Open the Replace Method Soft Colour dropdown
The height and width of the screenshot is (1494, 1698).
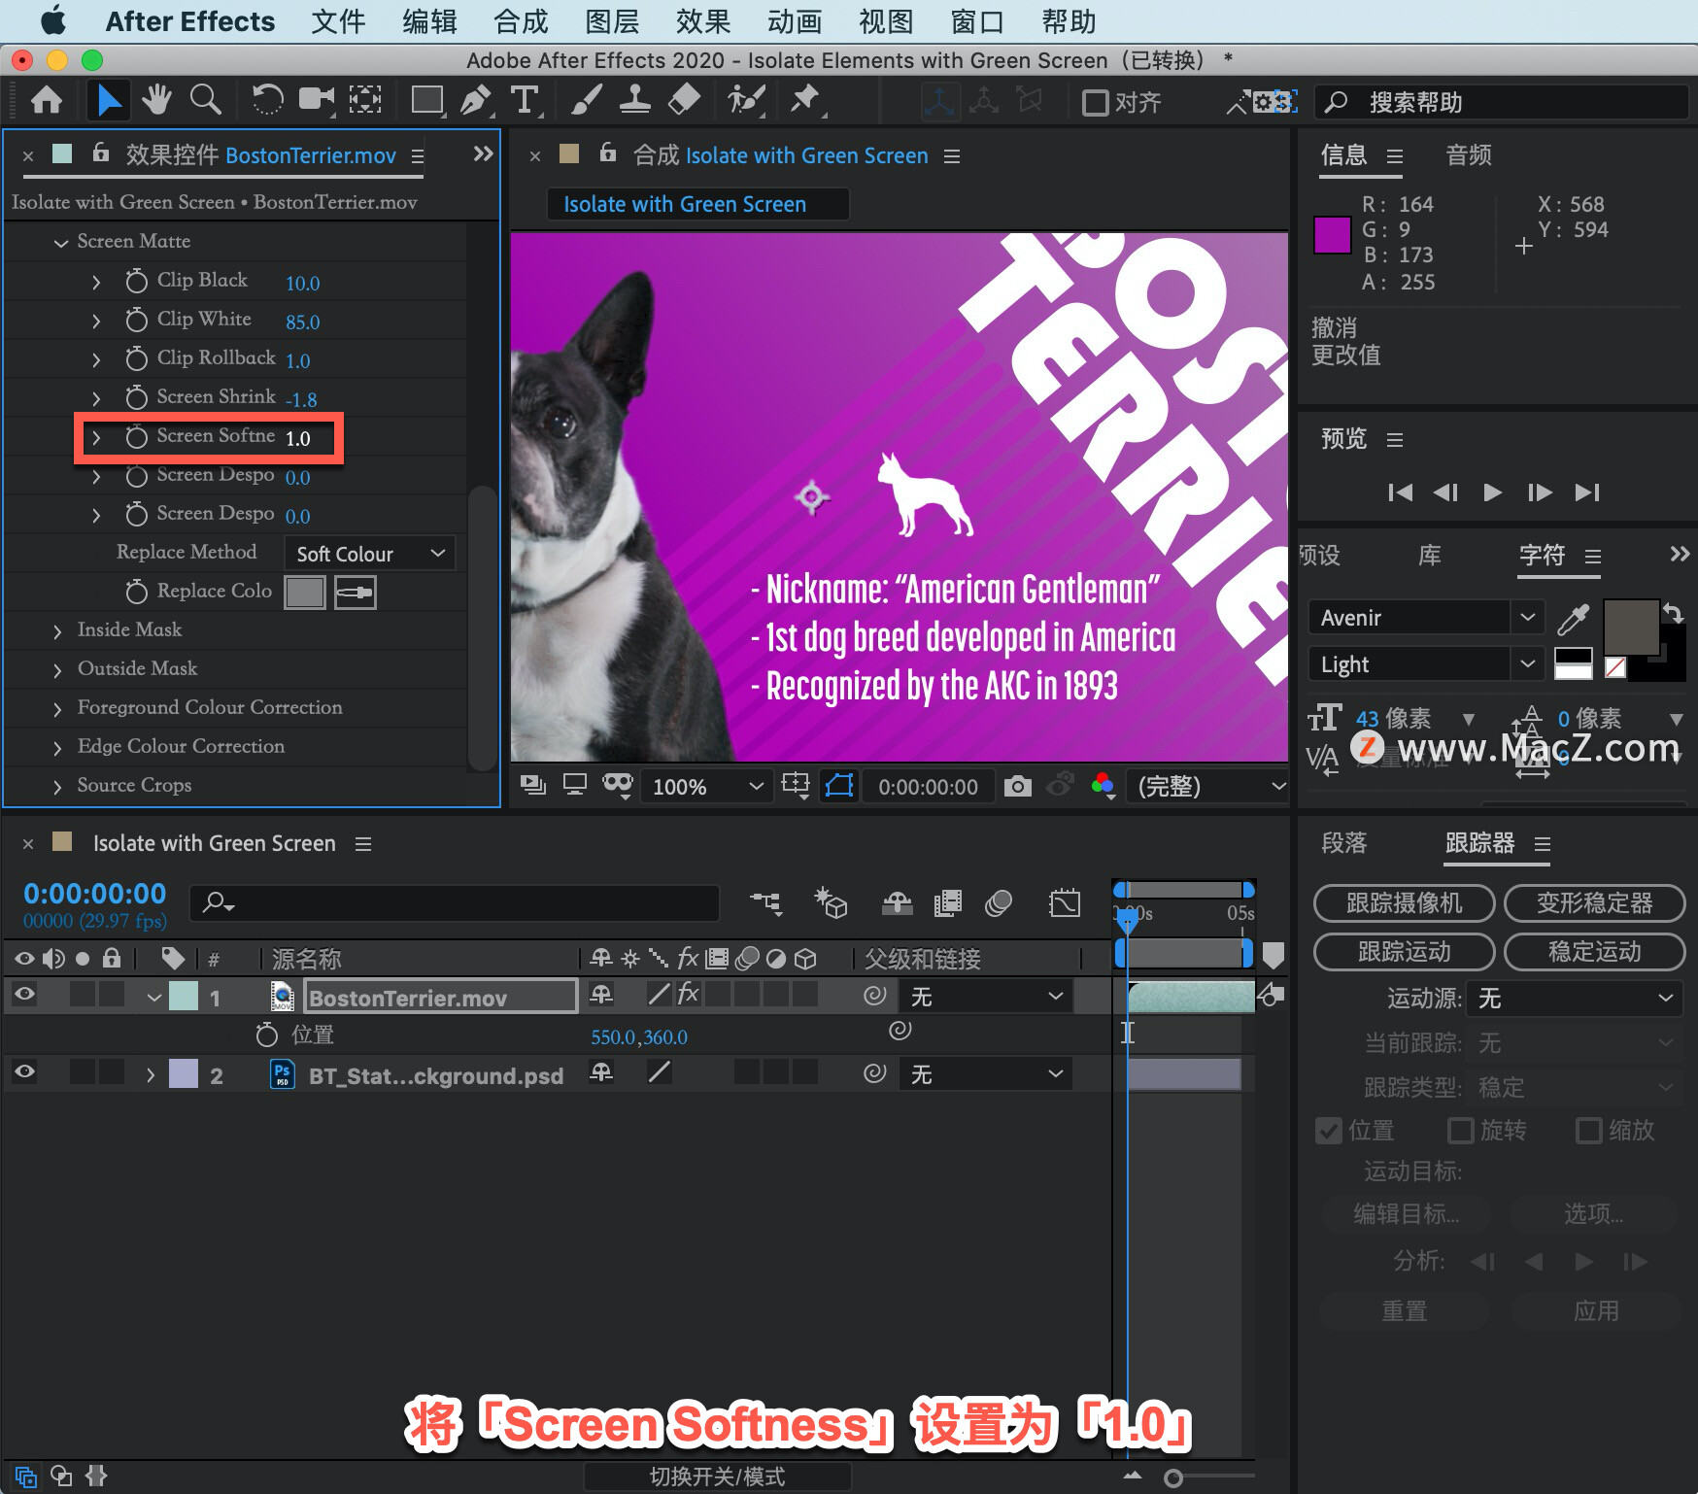(x=369, y=554)
